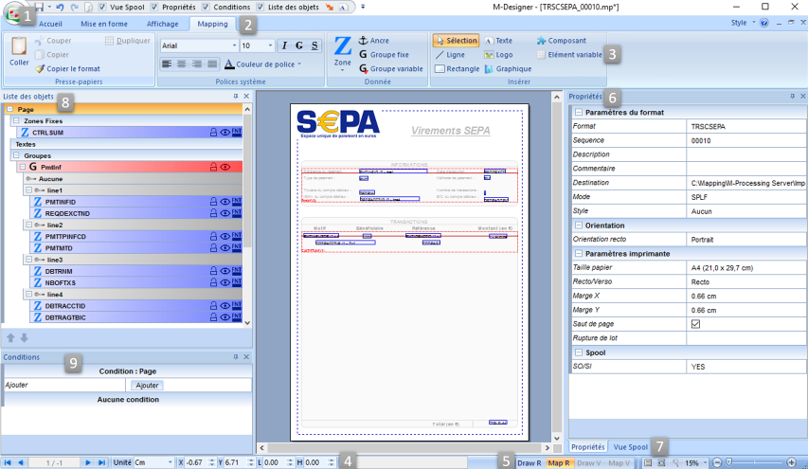
Task: Click lock icon on CTRLSUM row
Action: point(213,133)
